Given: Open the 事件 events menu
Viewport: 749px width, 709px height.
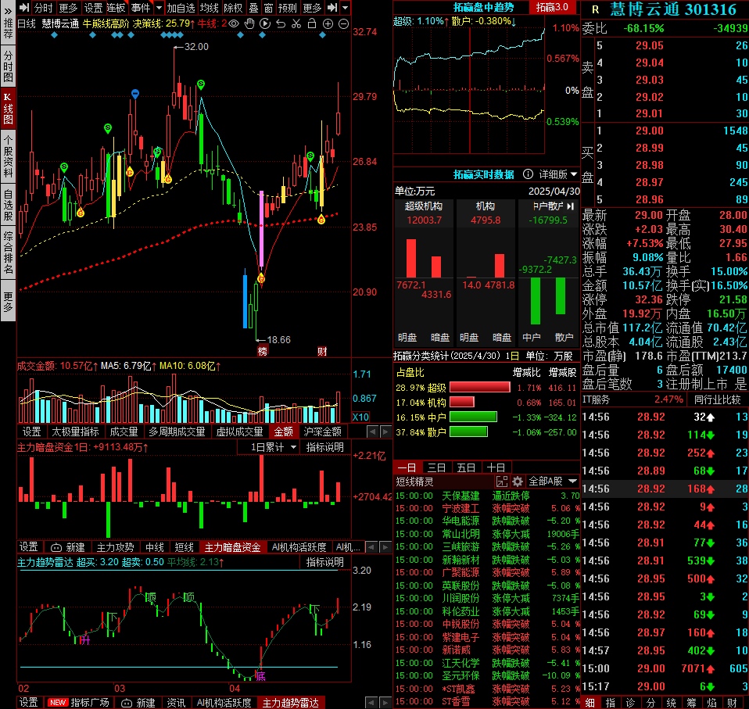Looking at the screenshot, I should pyautogui.click(x=141, y=8).
